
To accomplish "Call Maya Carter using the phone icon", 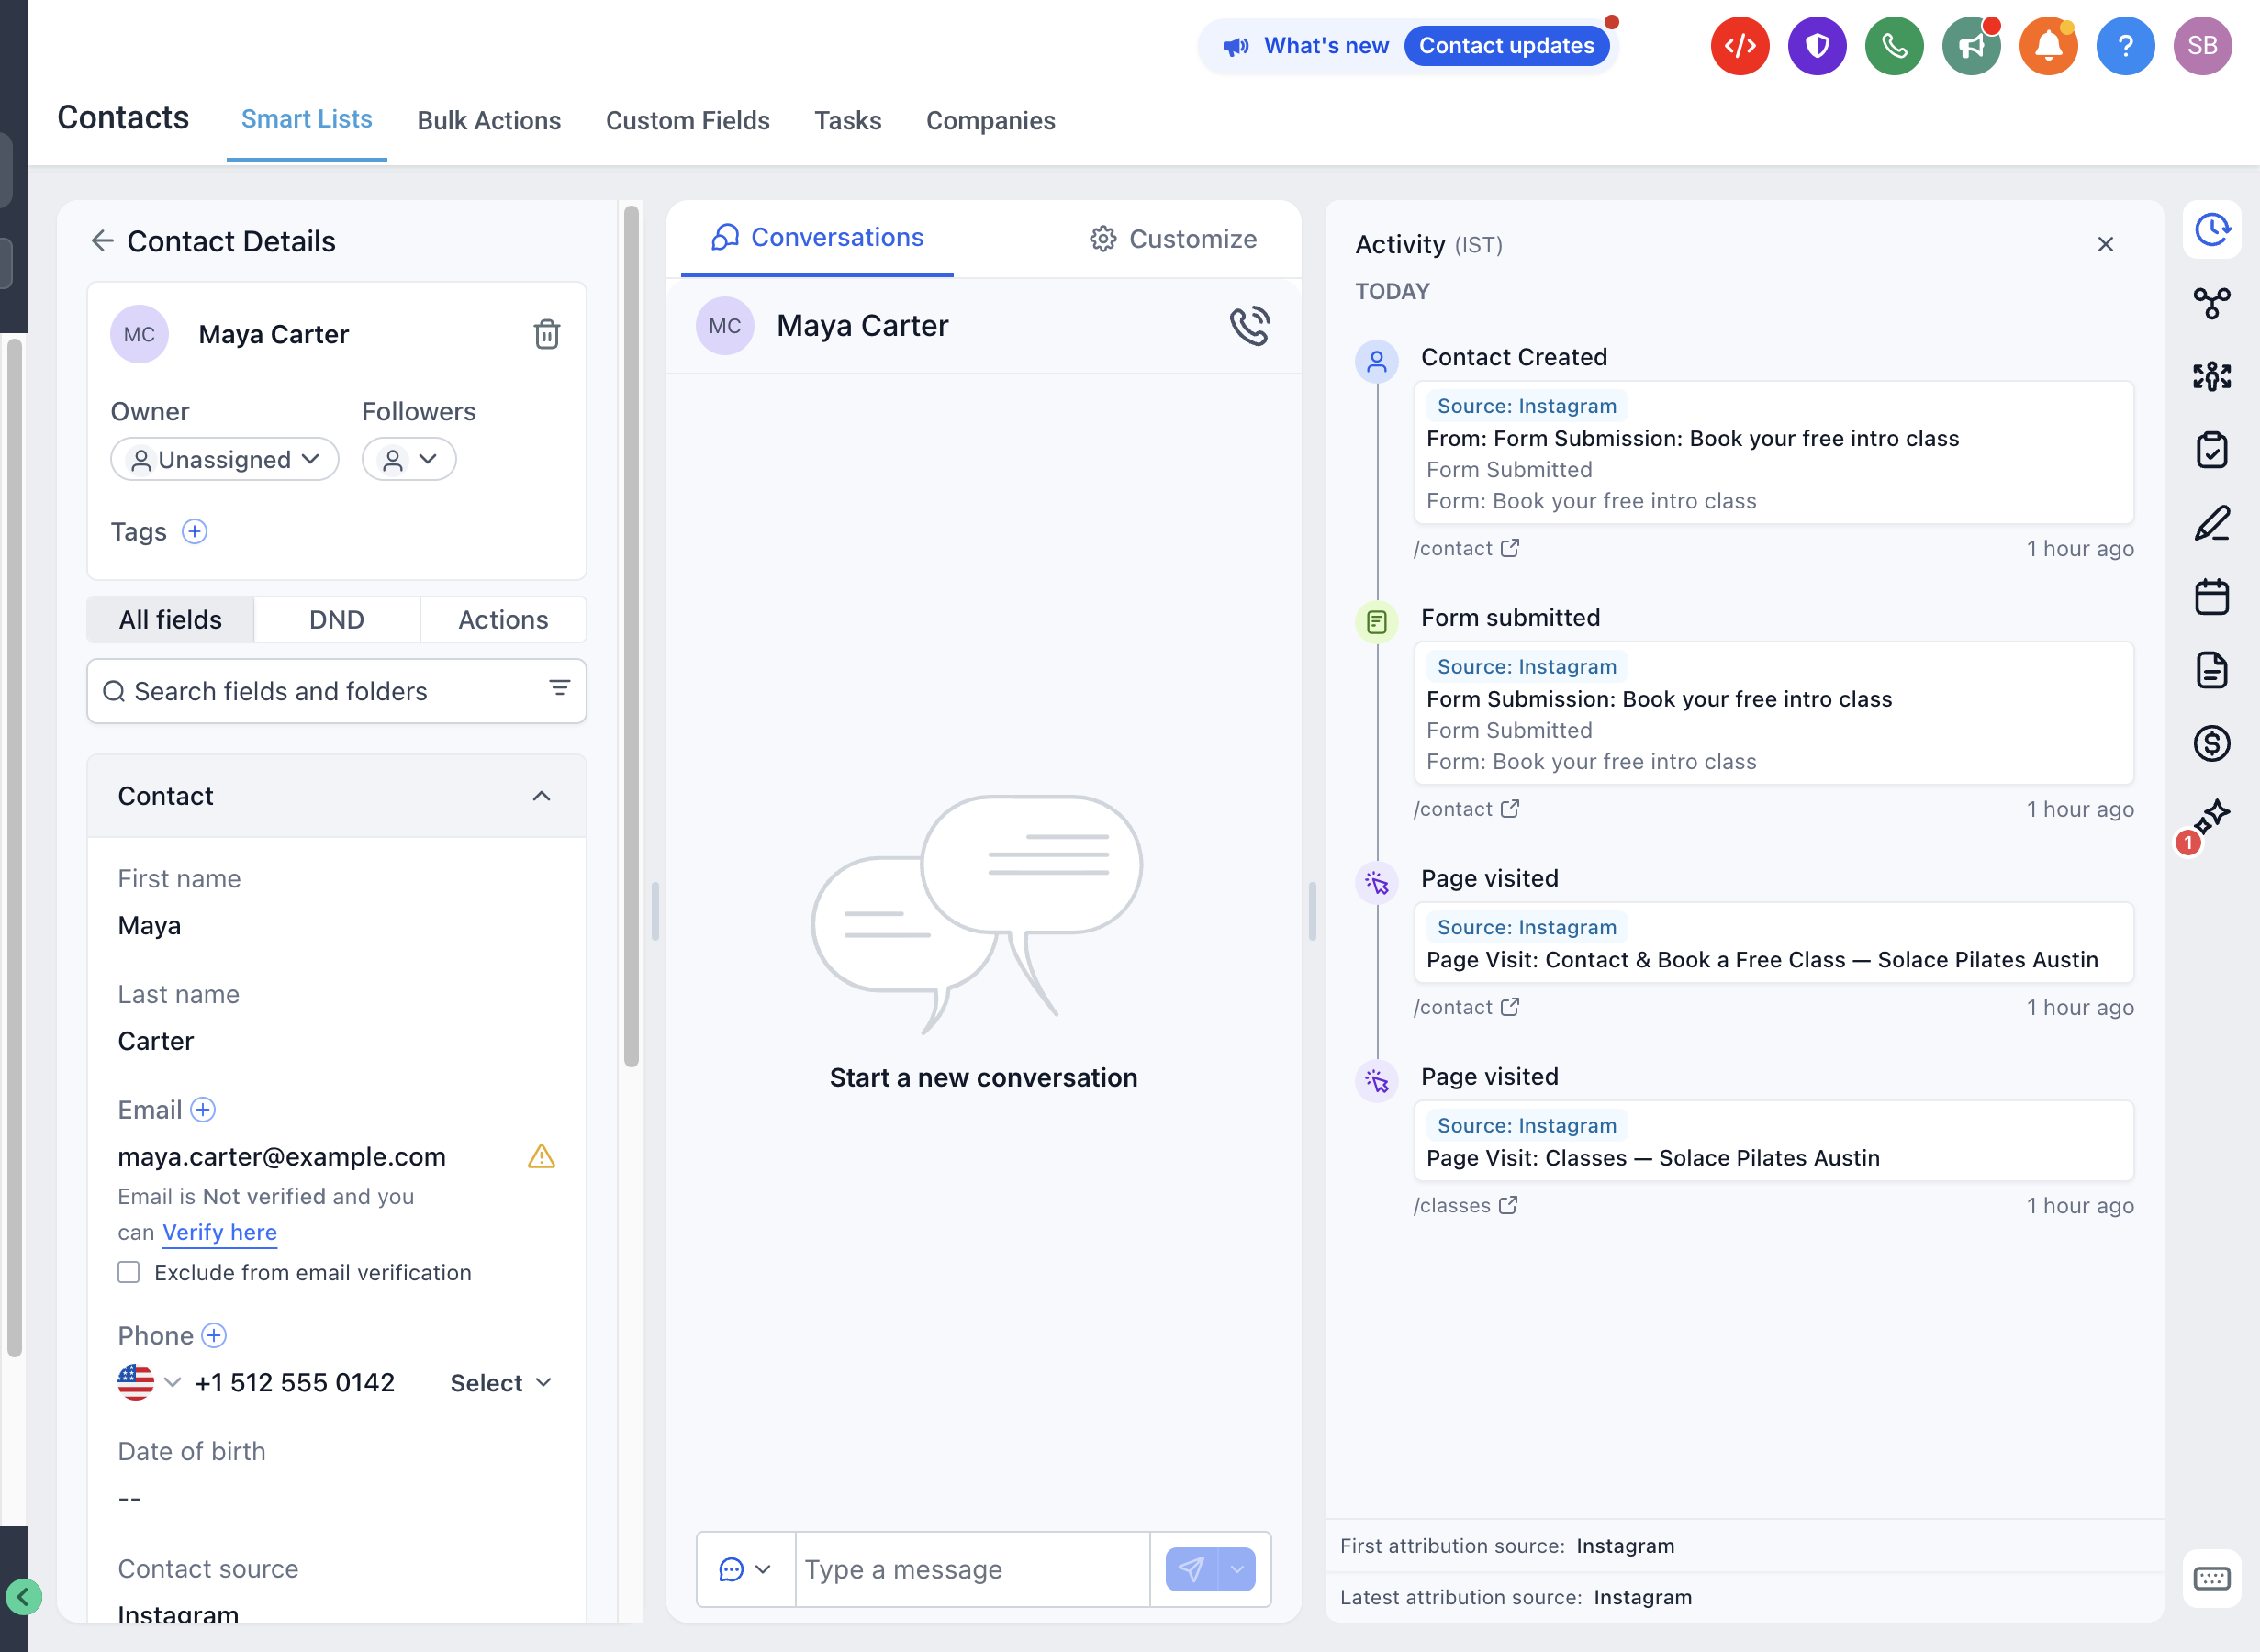I will pos(1249,326).
